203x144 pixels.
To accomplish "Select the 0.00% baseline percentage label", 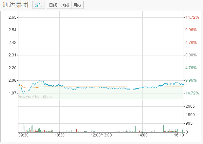I will coord(192,55).
